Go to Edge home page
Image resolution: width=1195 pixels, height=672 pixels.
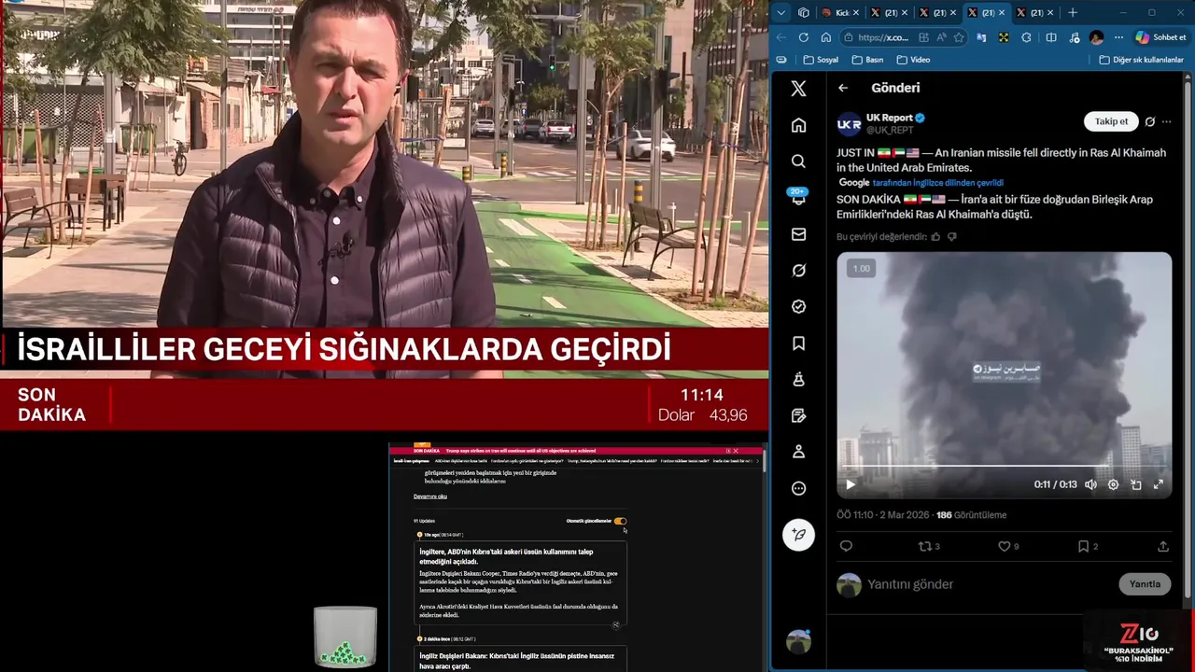click(825, 37)
